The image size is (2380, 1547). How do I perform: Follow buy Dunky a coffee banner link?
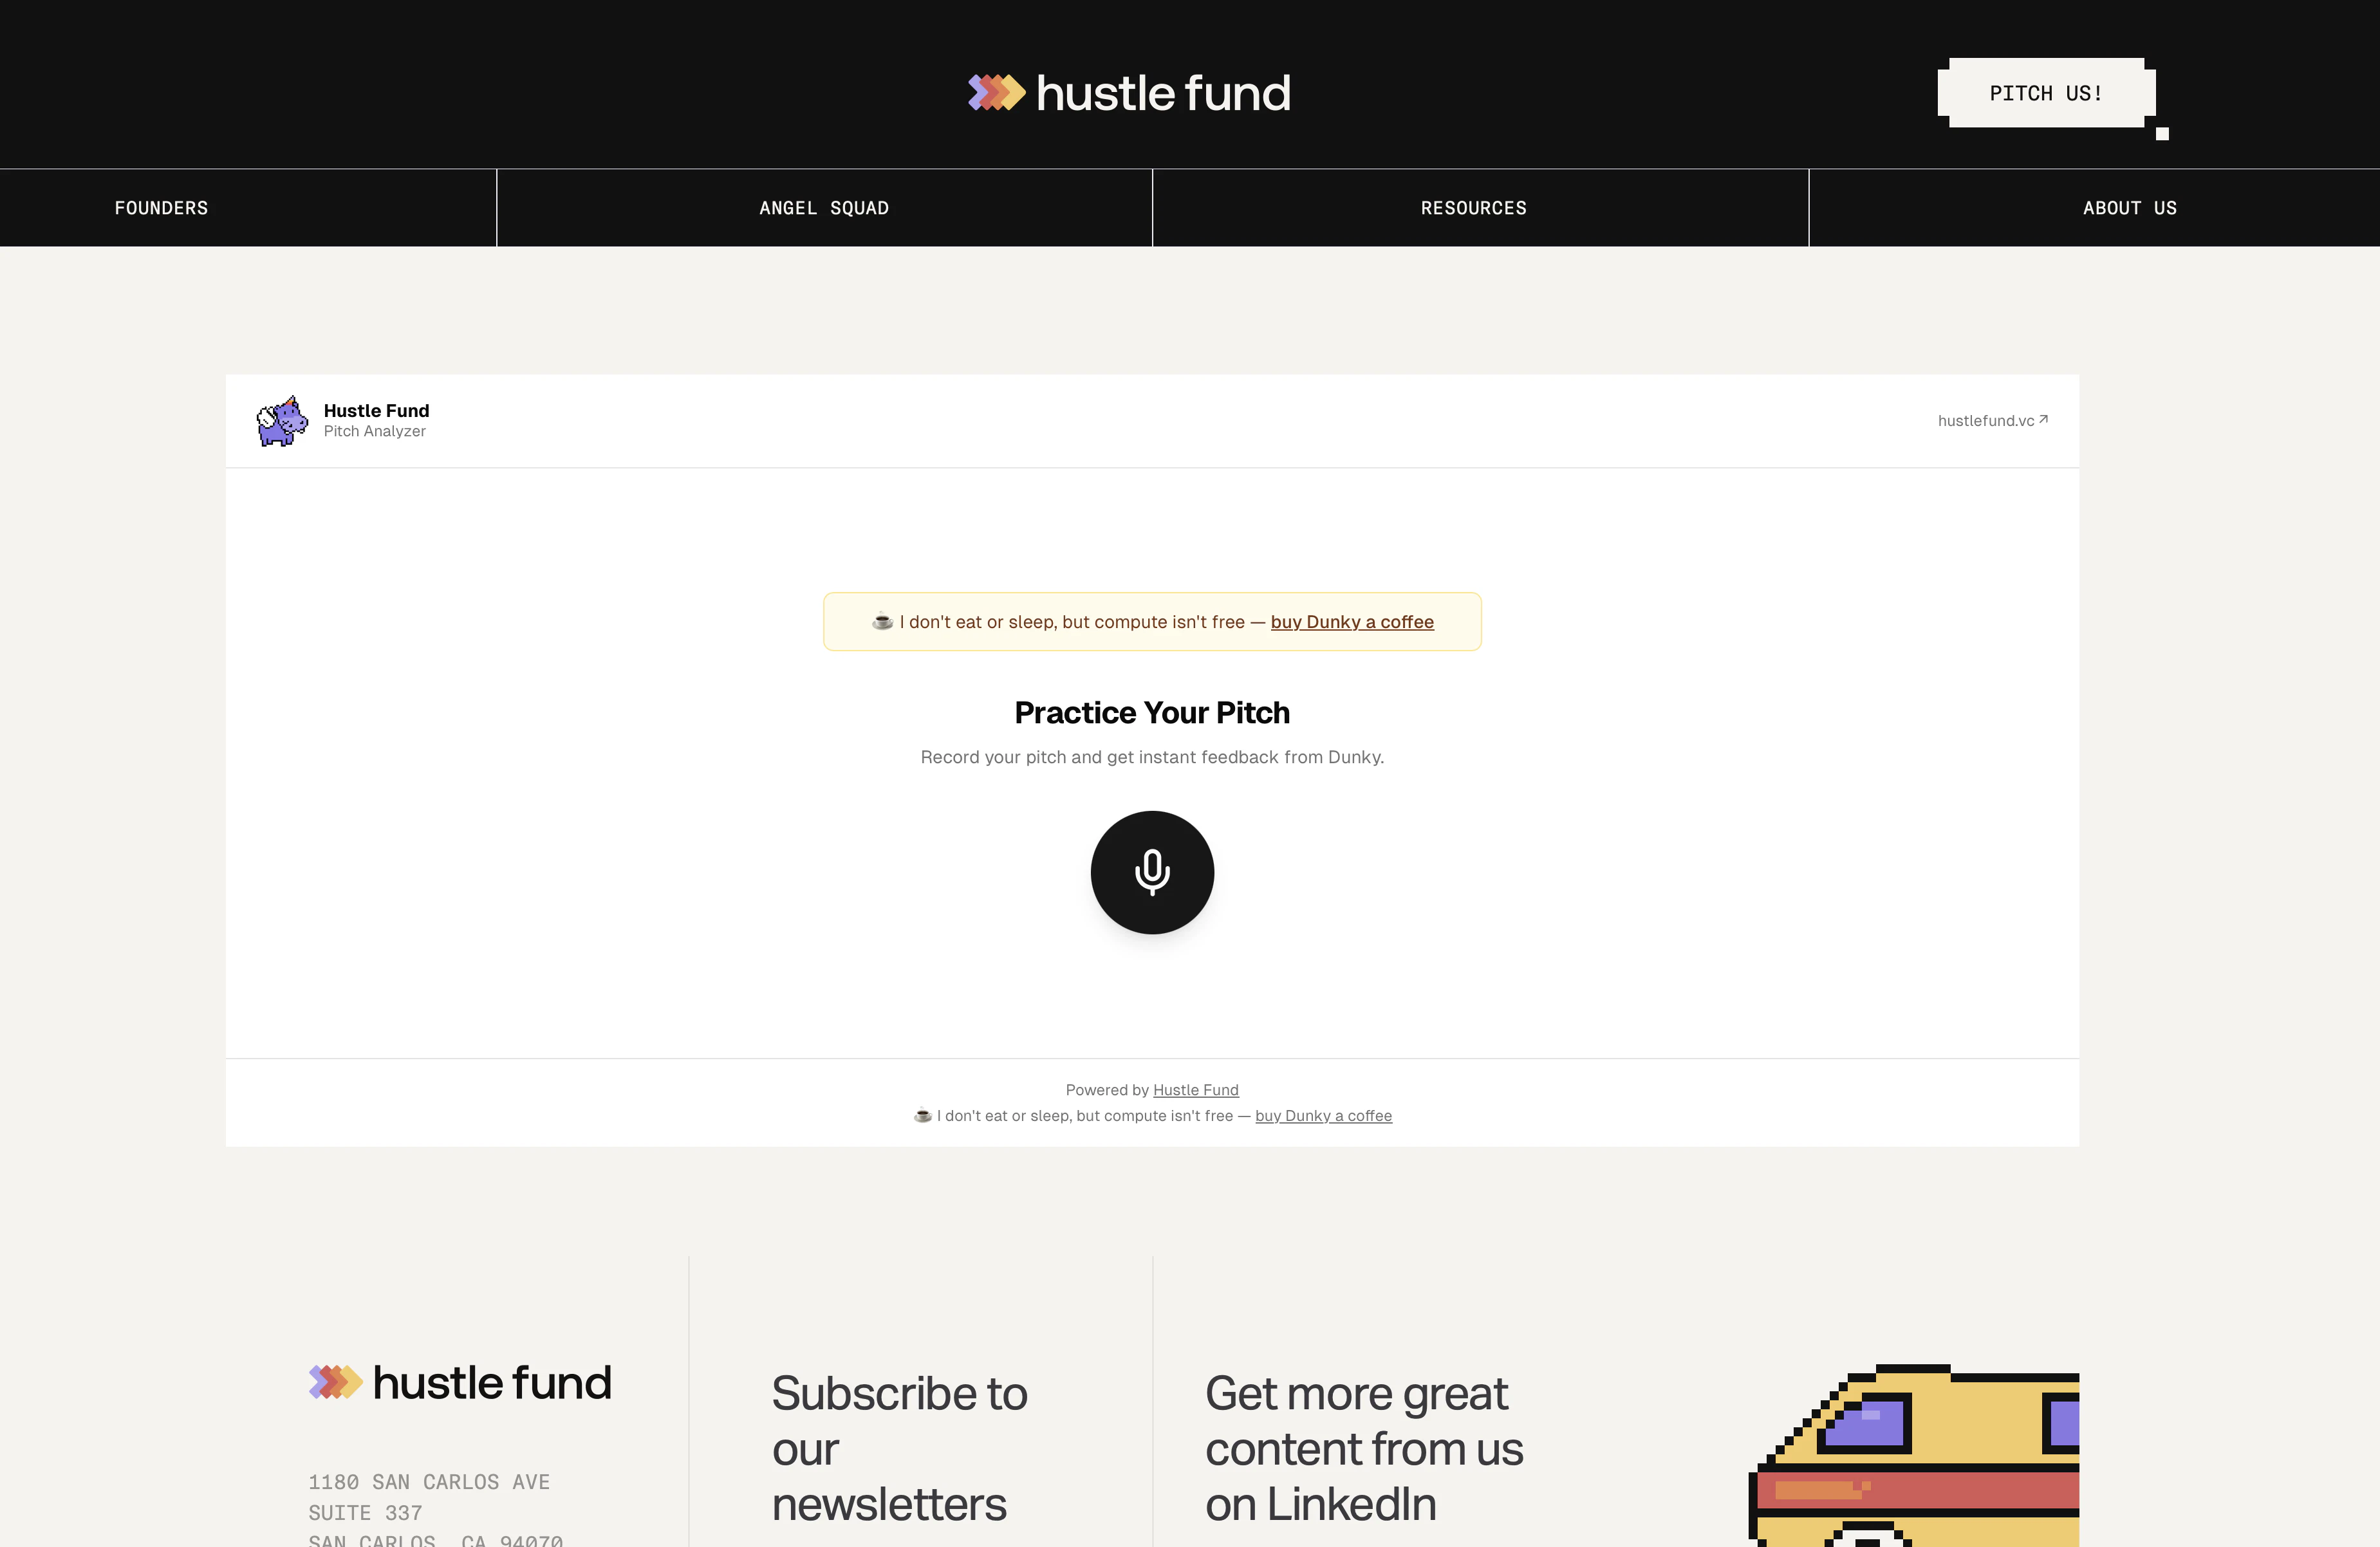tap(1352, 621)
